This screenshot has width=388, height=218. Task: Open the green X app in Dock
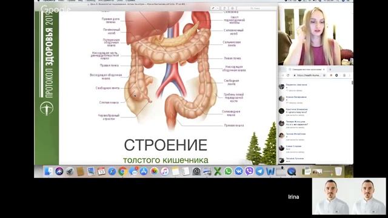click(218, 171)
